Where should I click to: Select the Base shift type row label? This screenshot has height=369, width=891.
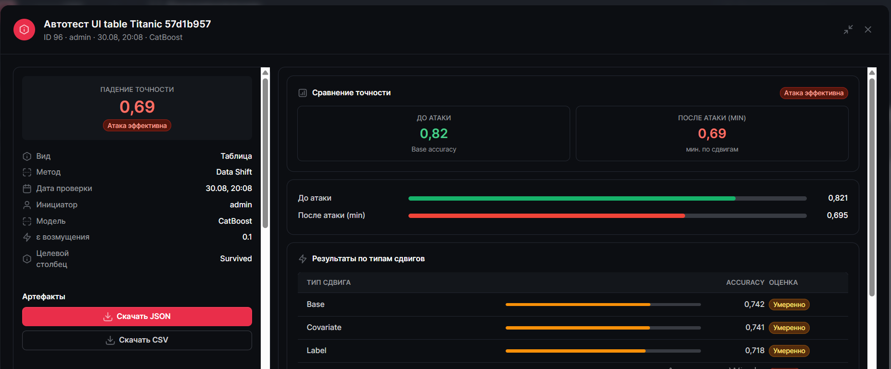pyautogui.click(x=316, y=305)
